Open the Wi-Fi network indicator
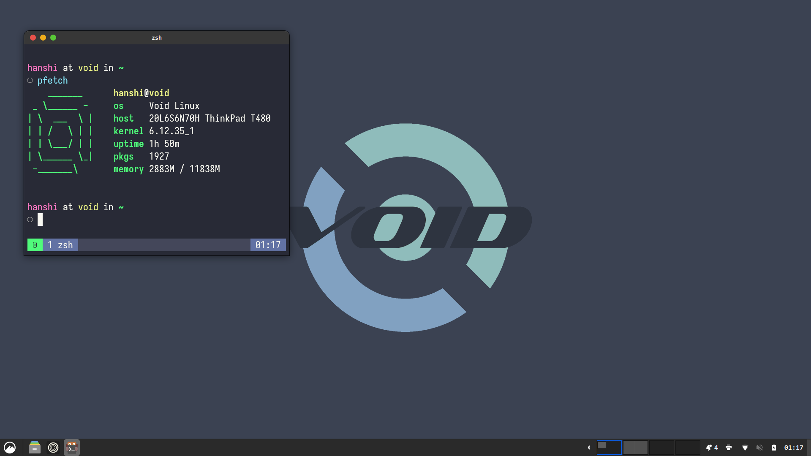The height and width of the screenshot is (456, 811). 745,448
